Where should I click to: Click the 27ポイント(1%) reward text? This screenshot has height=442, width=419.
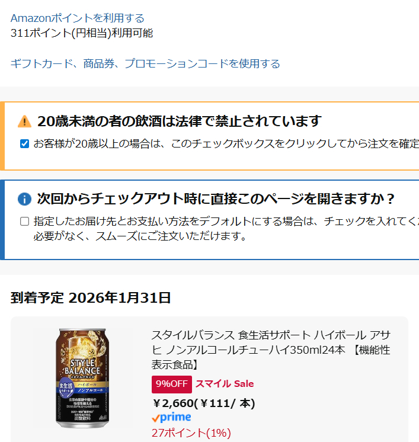pyautogui.click(x=191, y=433)
